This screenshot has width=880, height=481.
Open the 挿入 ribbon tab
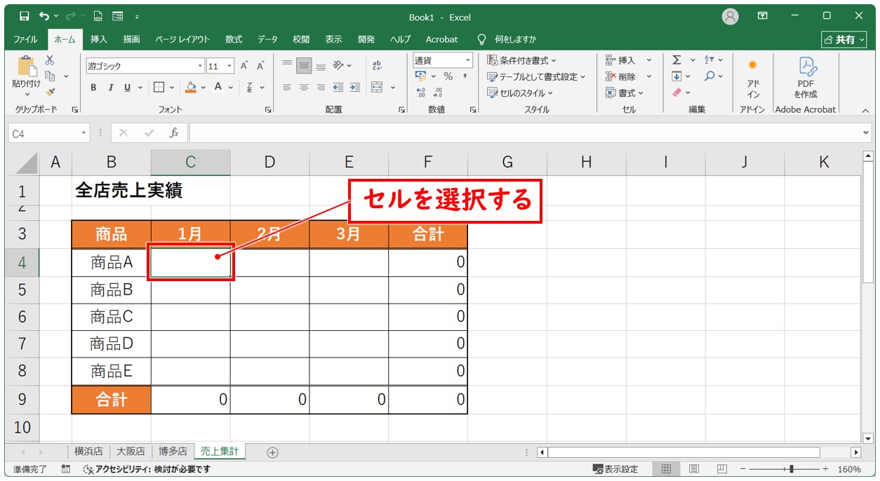point(99,39)
